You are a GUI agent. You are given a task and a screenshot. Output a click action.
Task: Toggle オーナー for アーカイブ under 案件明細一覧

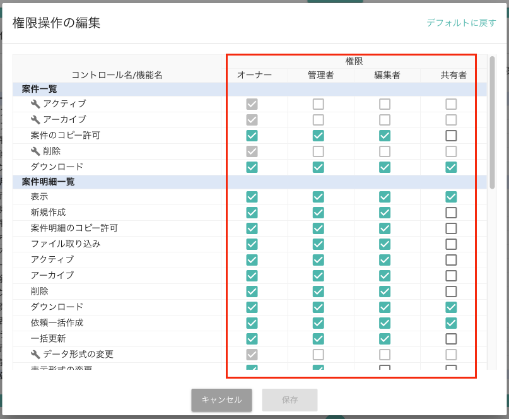(252, 276)
